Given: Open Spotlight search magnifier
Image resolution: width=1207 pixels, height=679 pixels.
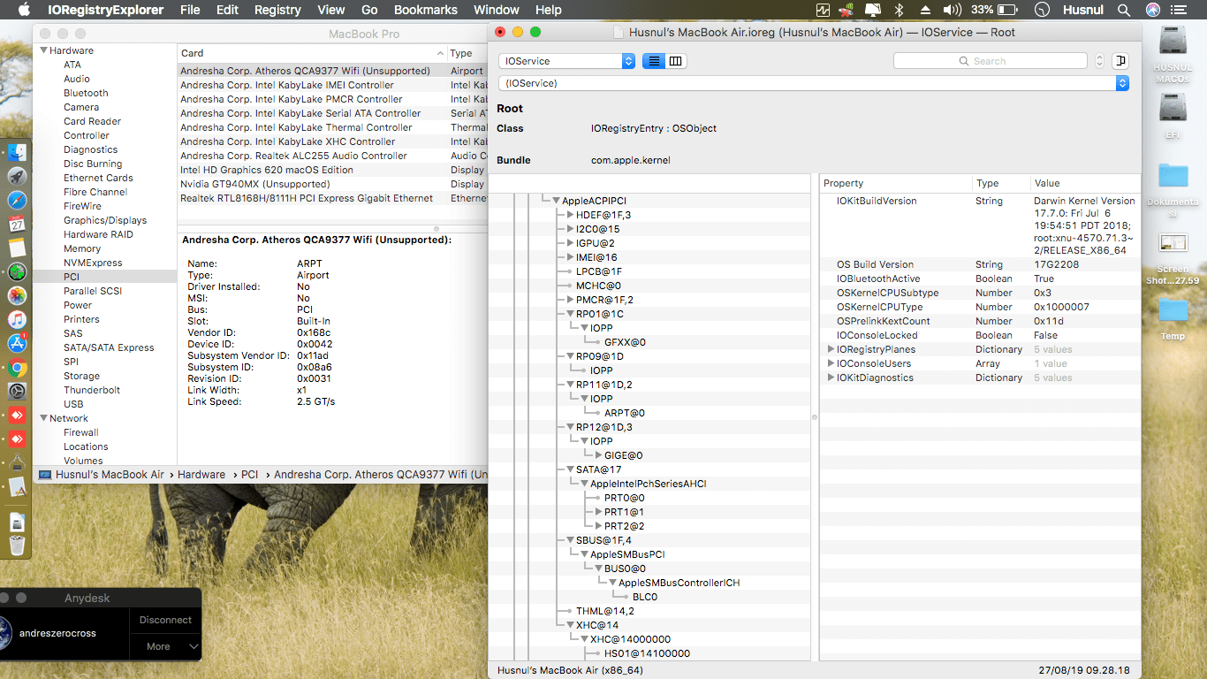Looking at the screenshot, I should pos(1124,10).
